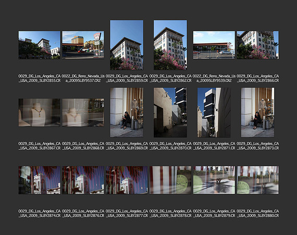Open thumbnail 5L8Y2873 seated woman storefront

pos(257,112)
